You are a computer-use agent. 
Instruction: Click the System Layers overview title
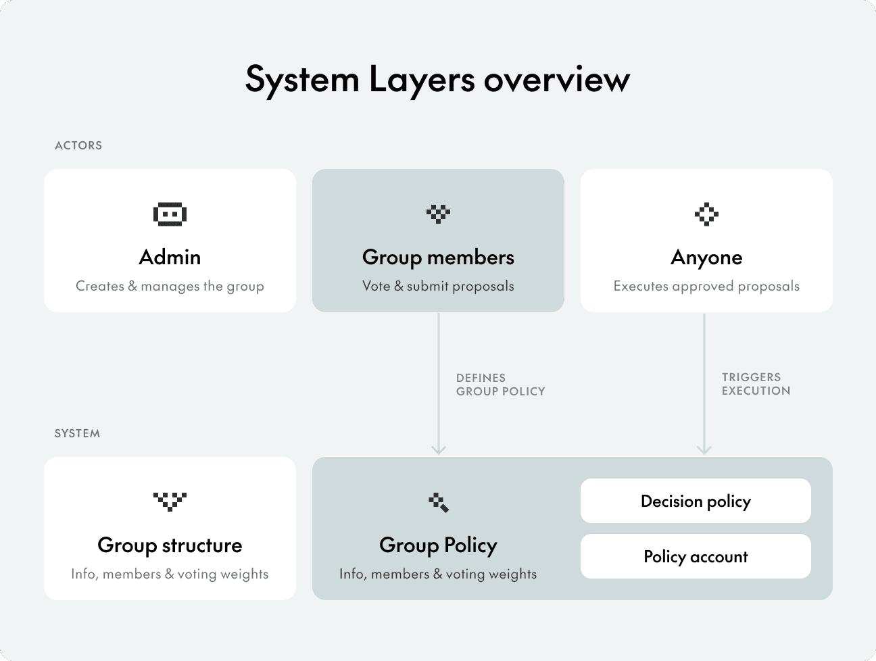click(438, 79)
